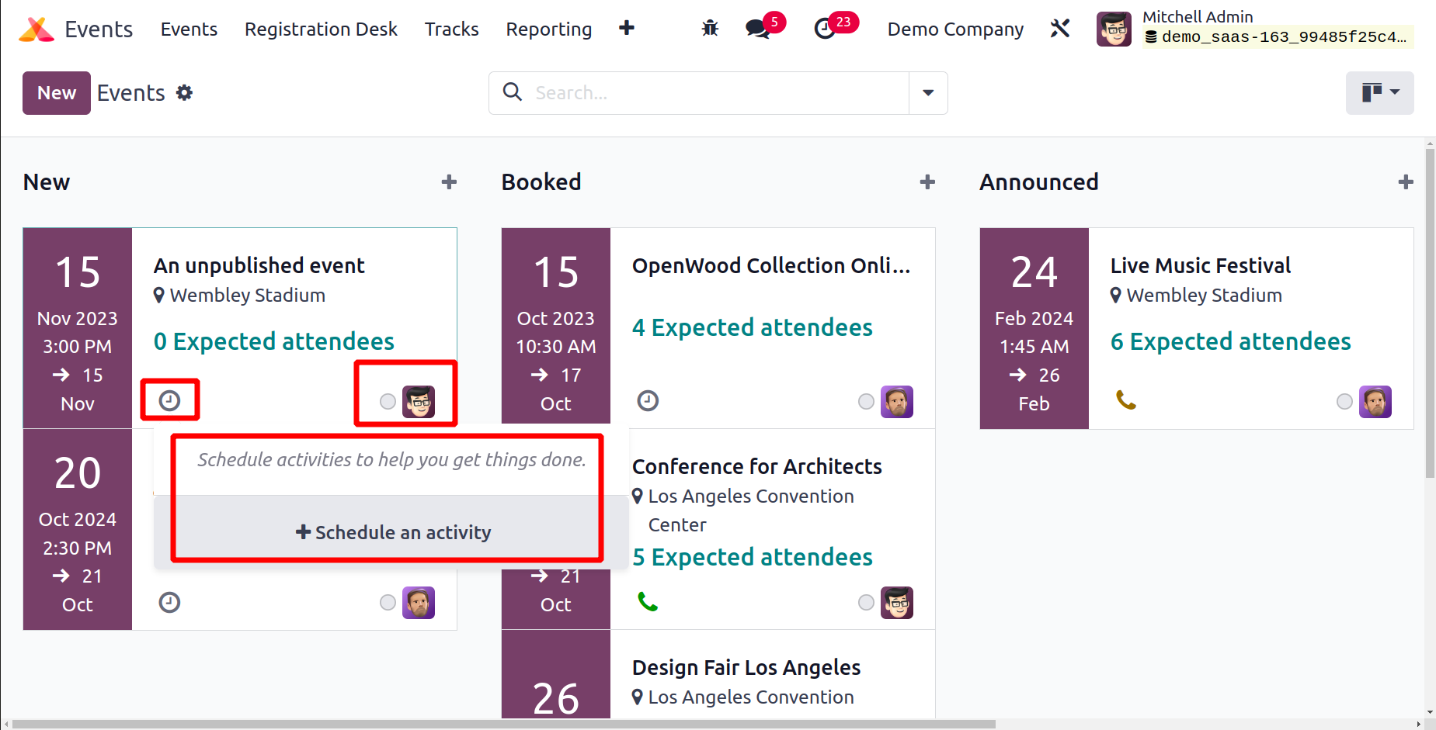The width and height of the screenshot is (1436, 730).
Task: Click the Search input field
Action: pyautogui.click(x=718, y=93)
